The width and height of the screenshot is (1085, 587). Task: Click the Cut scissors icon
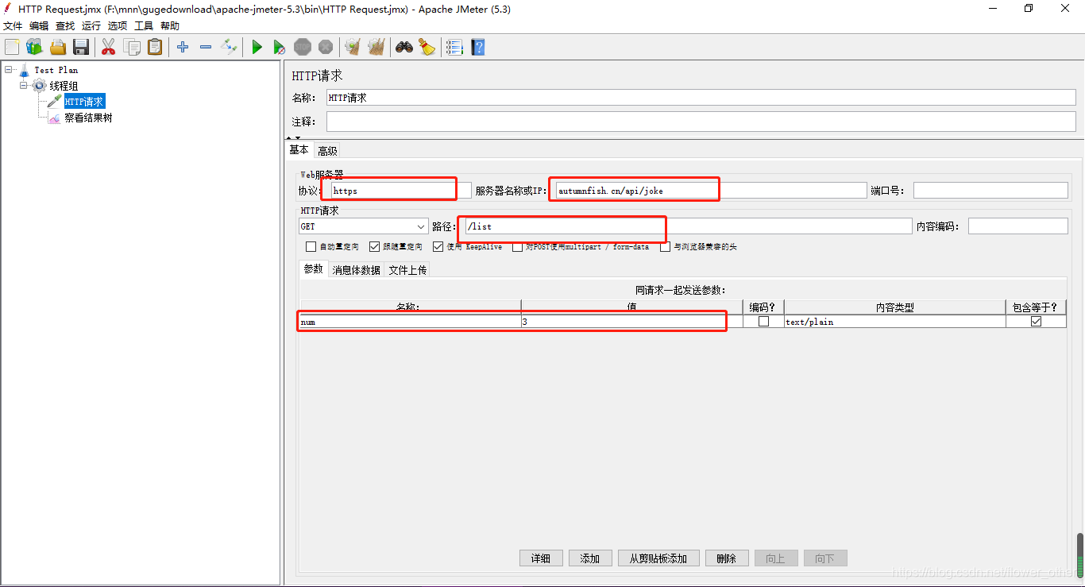[x=108, y=47]
